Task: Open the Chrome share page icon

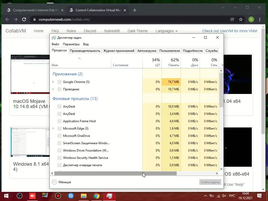Action: tap(232, 19)
